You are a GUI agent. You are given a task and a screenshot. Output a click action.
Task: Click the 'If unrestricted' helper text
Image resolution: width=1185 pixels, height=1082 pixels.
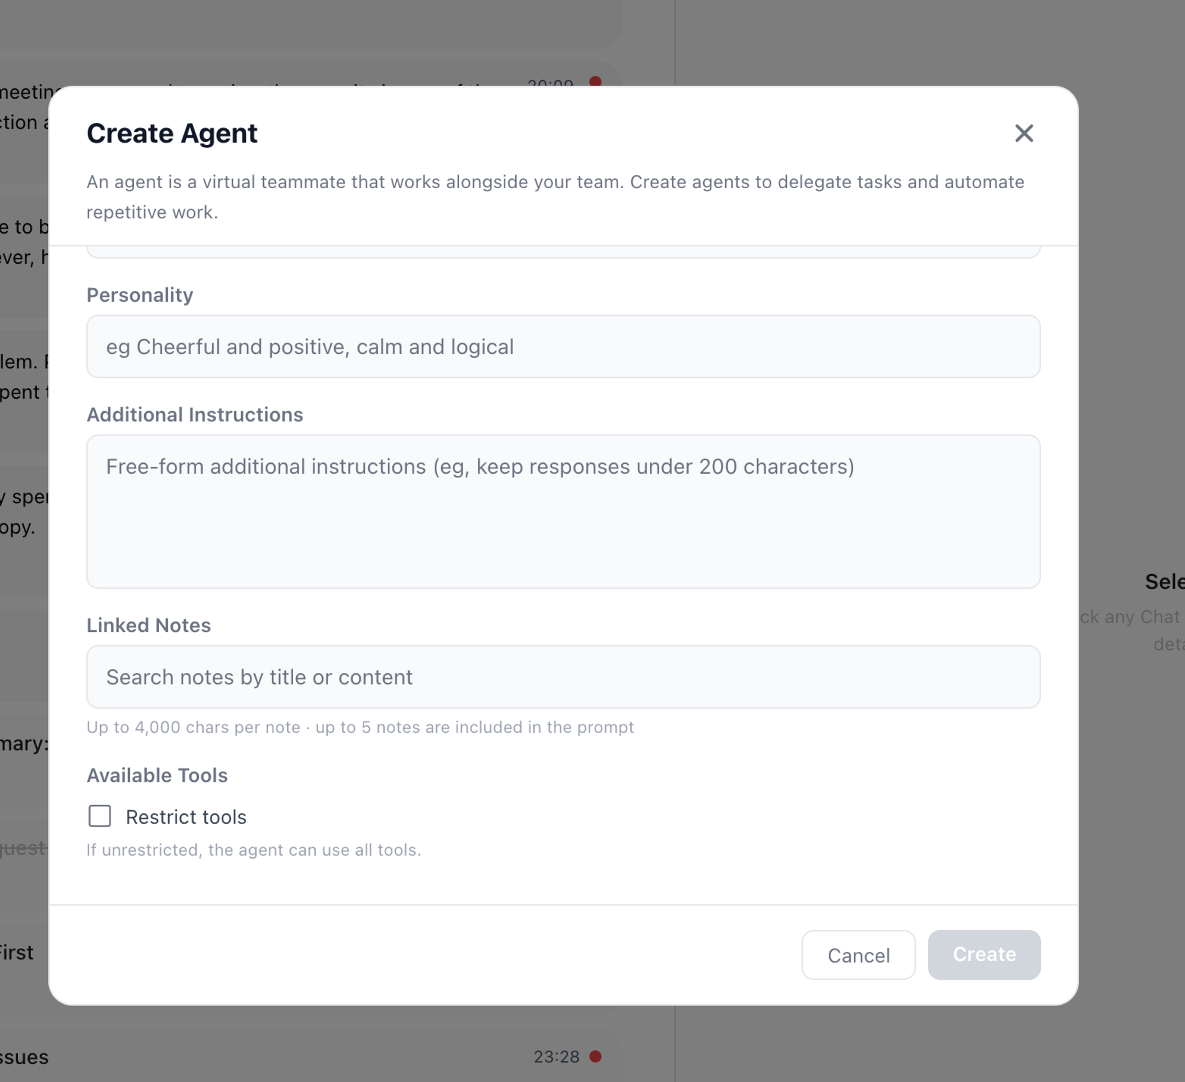[x=254, y=851]
